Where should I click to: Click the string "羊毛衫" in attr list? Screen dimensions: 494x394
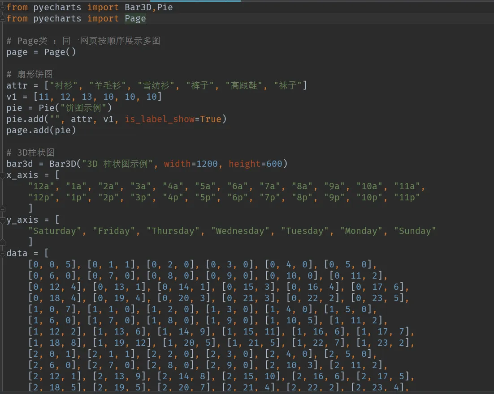108,85
